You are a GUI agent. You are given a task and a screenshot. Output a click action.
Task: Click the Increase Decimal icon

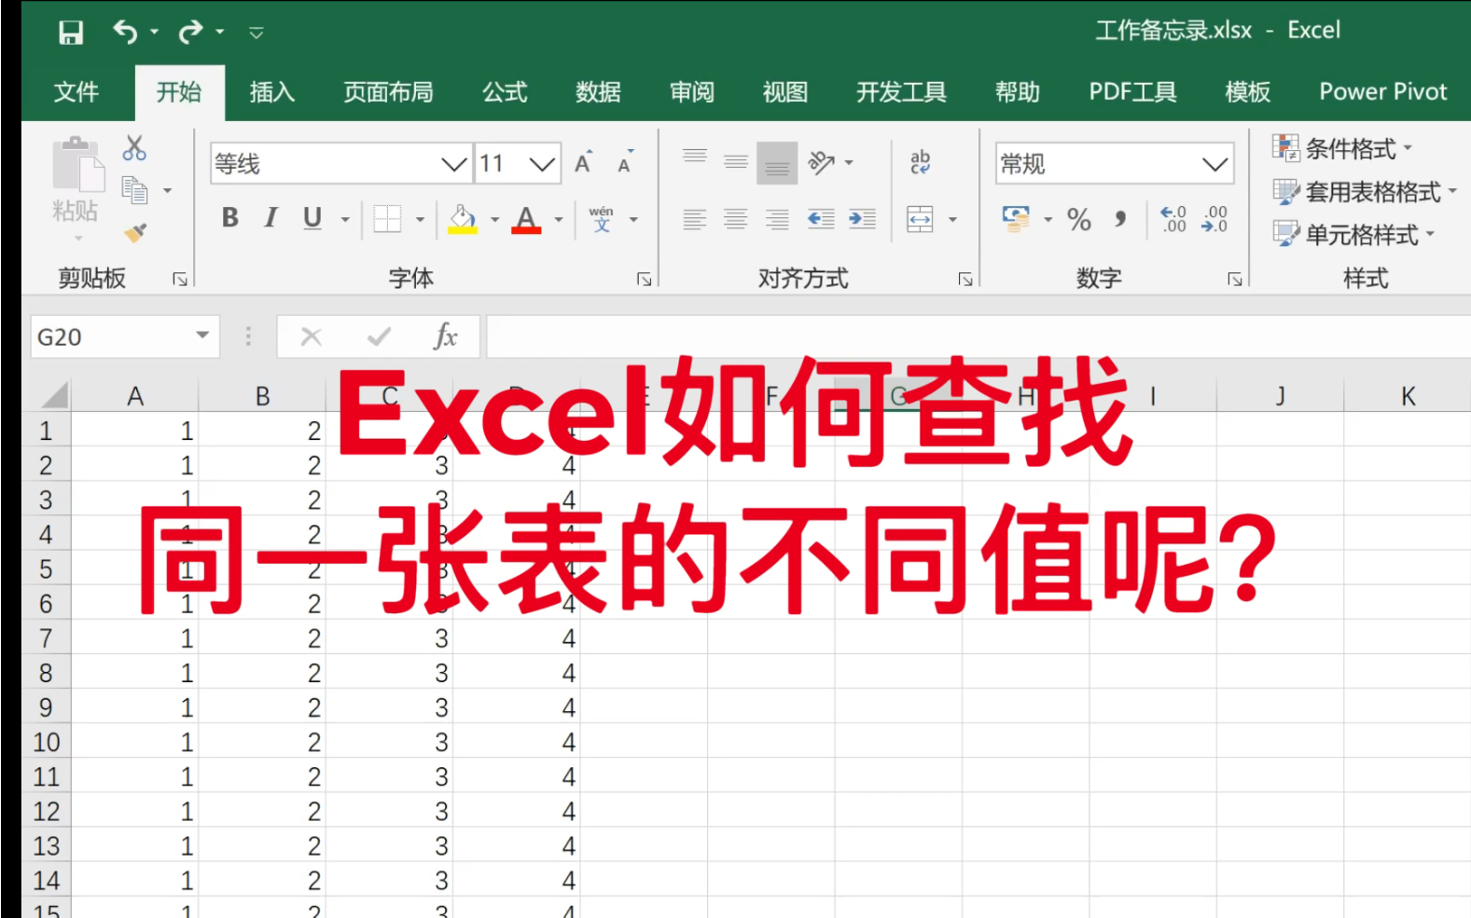pyautogui.click(x=1173, y=219)
